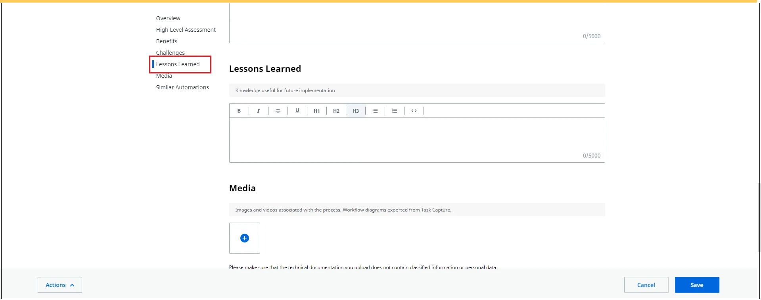Image resolution: width=761 pixels, height=300 pixels.
Task: Insert code block using the angle brackets icon
Action: (414, 111)
